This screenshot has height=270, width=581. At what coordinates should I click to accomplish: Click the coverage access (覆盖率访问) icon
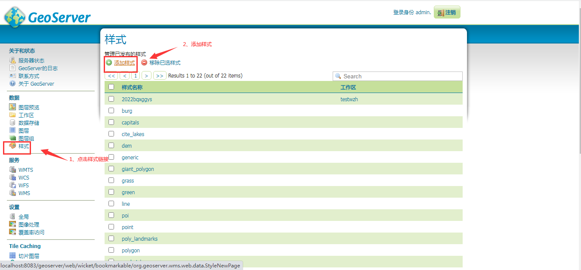[12, 232]
